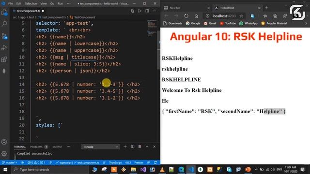Click the browser Back arrow
The image size is (310, 174).
pos(166,16)
